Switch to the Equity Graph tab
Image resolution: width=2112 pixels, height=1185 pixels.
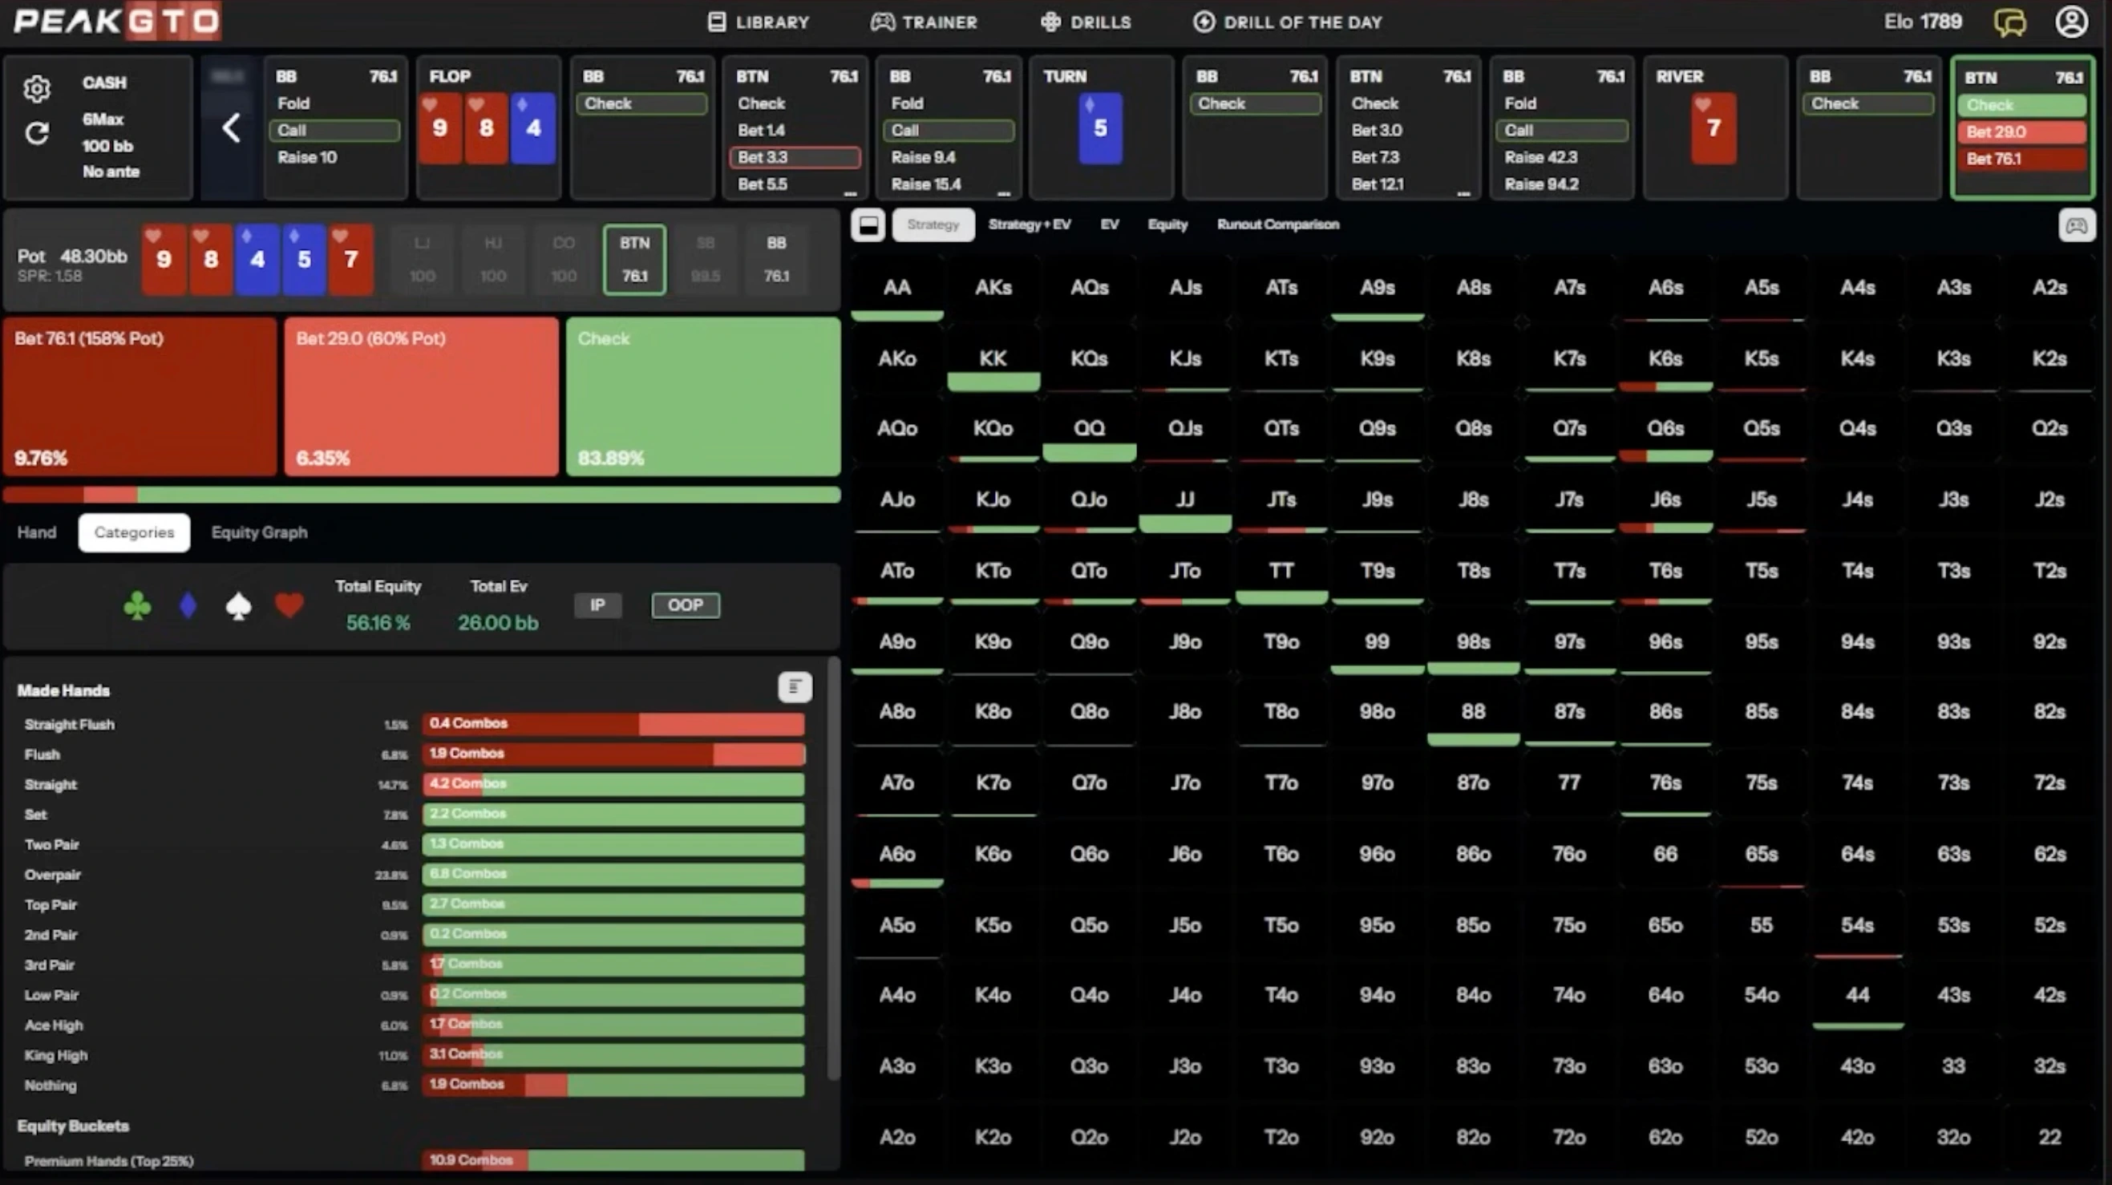tap(259, 532)
